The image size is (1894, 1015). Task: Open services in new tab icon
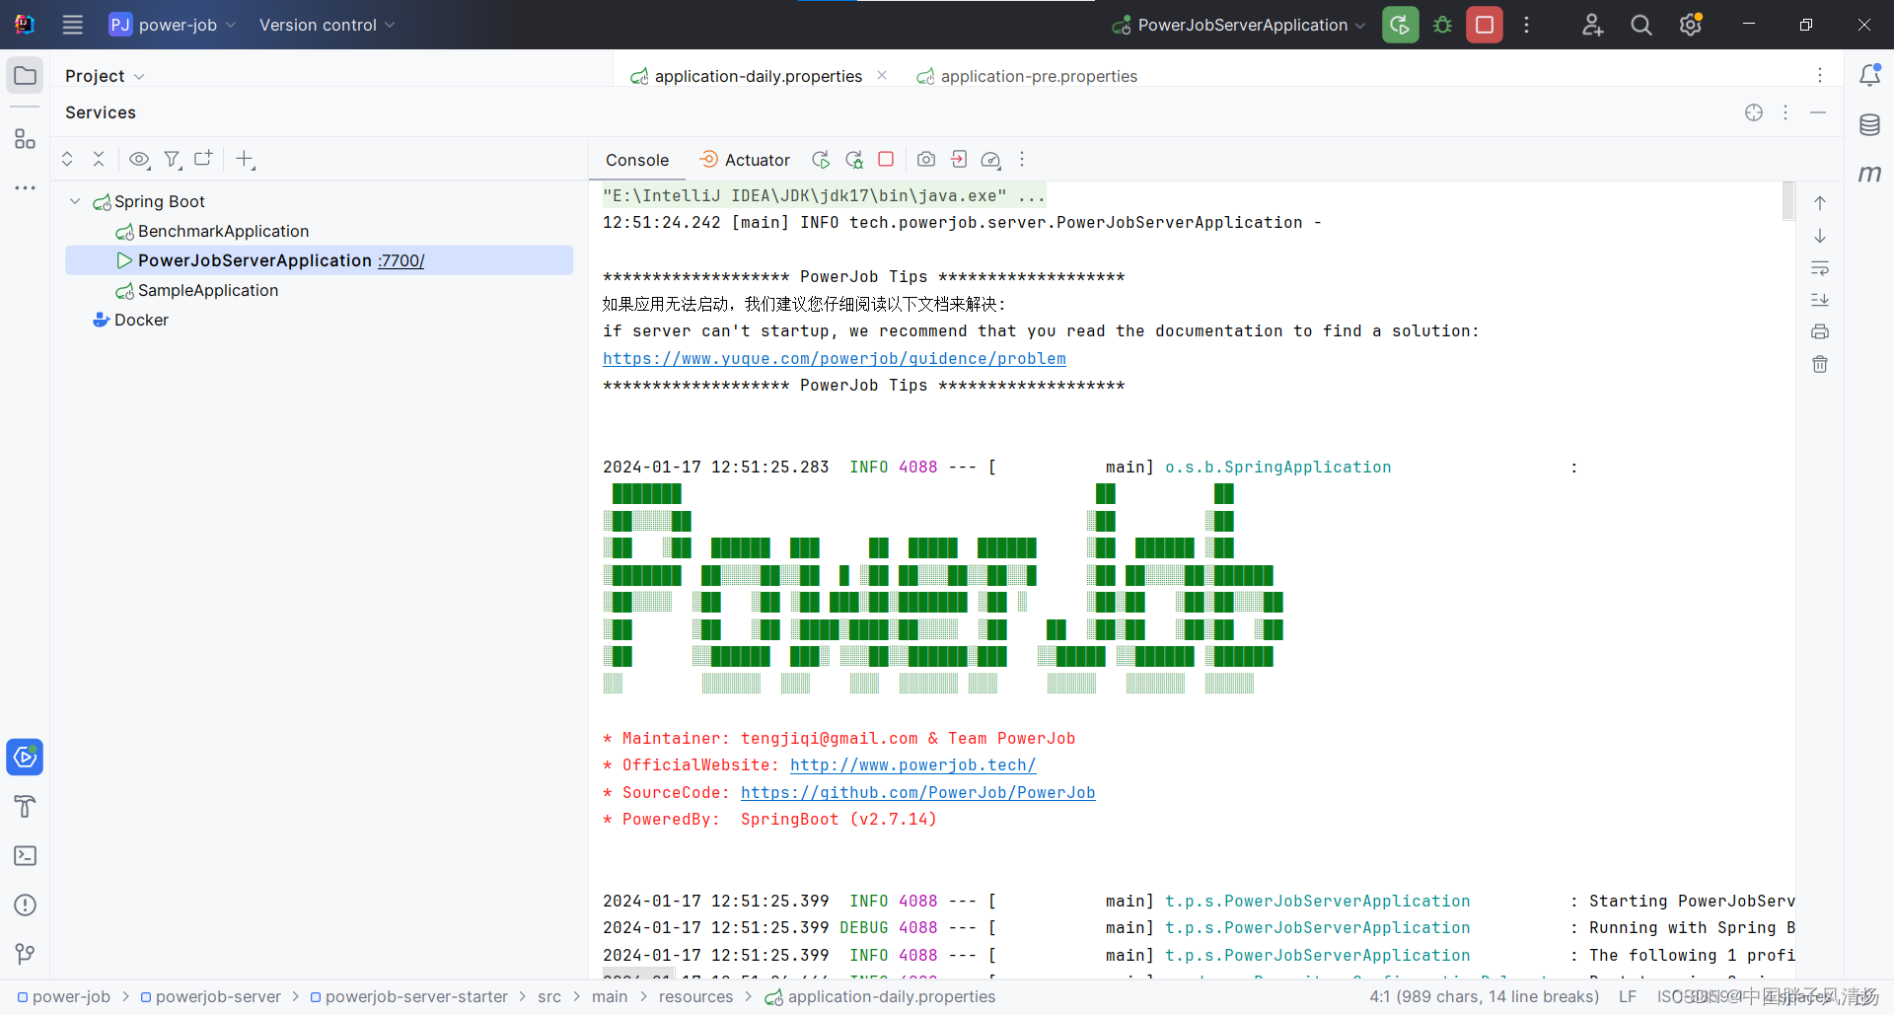click(203, 158)
